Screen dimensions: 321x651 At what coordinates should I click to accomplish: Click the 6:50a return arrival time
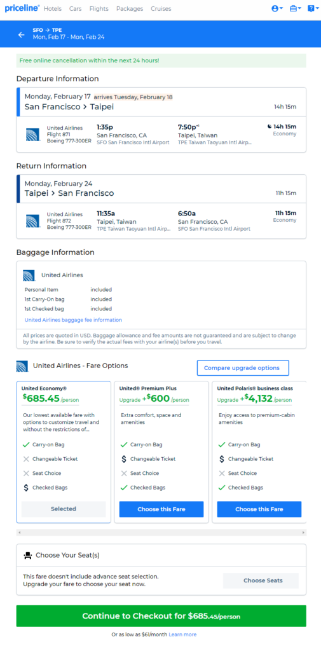pyautogui.click(x=187, y=214)
